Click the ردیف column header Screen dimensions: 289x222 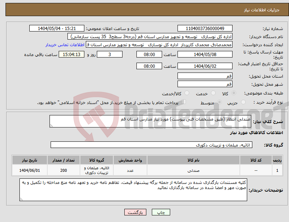point(277,160)
